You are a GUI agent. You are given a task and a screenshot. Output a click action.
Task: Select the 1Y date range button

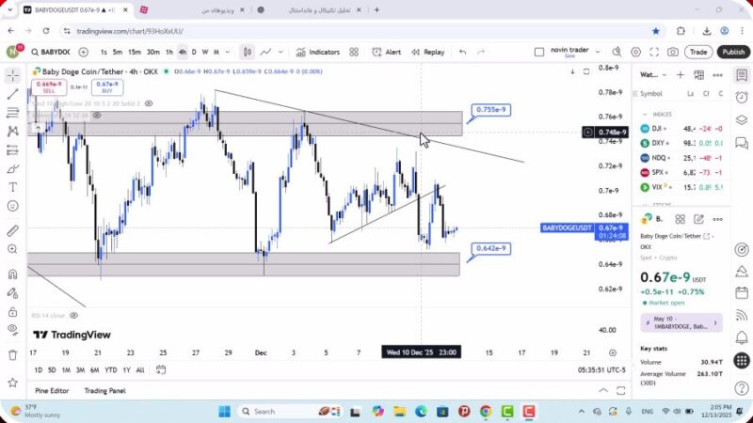pyautogui.click(x=126, y=369)
